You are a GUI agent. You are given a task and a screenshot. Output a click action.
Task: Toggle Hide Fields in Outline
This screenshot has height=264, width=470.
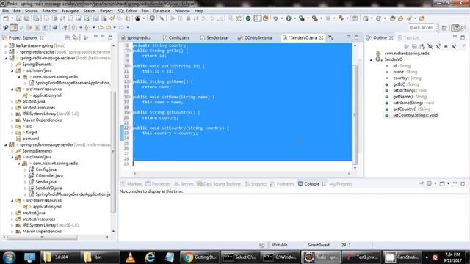[x=430, y=47]
